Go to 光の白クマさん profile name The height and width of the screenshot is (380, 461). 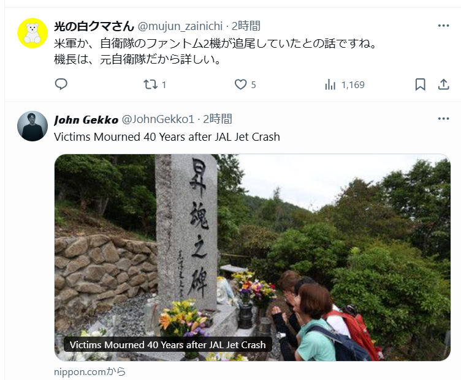coord(94,26)
